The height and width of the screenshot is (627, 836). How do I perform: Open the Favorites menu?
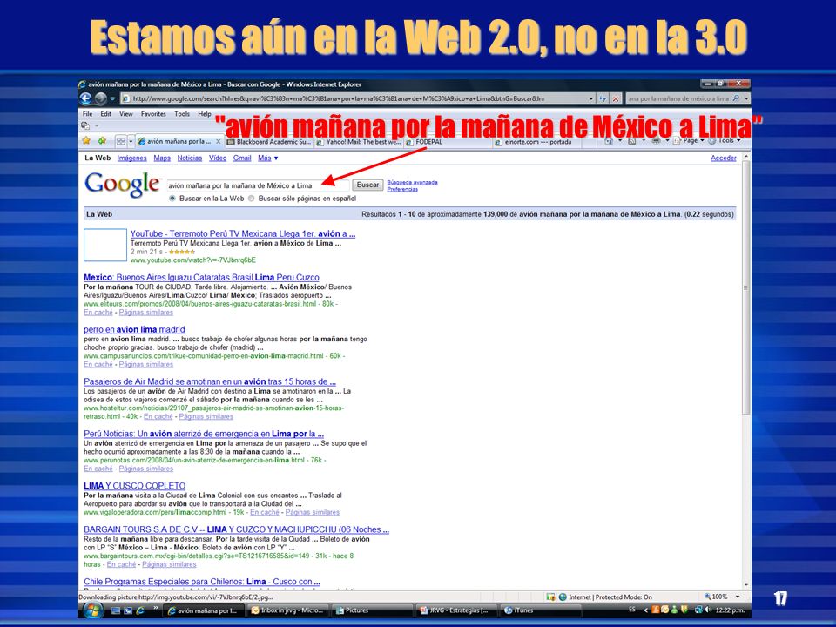pyautogui.click(x=153, y=114)
